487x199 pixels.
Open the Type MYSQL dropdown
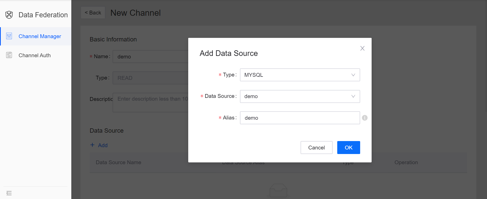[x=300, y=75]
